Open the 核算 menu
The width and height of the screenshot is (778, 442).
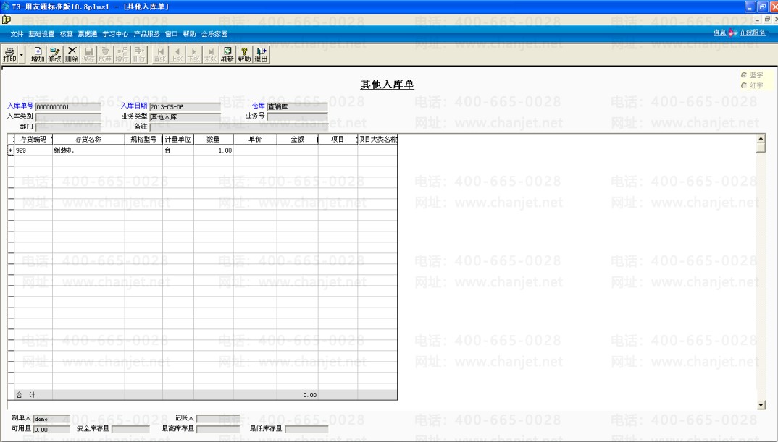[66, 34]
